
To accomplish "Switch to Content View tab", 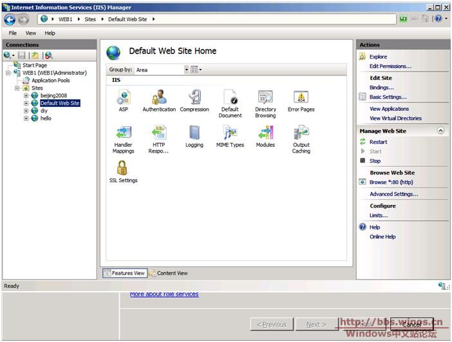I will click(168, 273).
